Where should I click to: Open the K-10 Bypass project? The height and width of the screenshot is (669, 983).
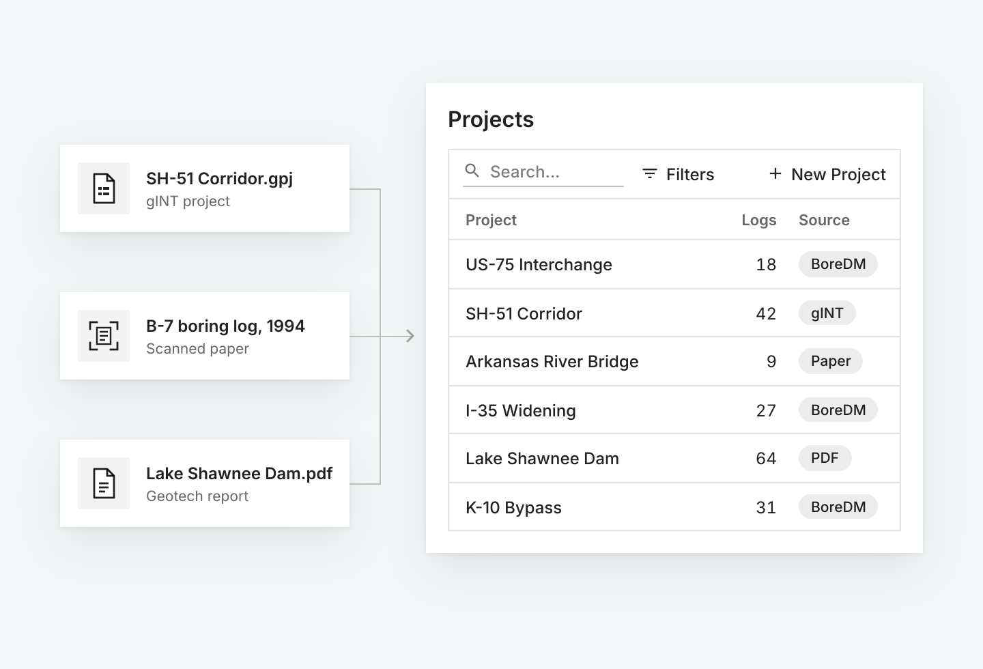[674, 507]
